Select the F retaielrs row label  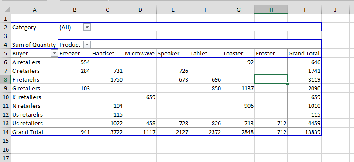34,79
